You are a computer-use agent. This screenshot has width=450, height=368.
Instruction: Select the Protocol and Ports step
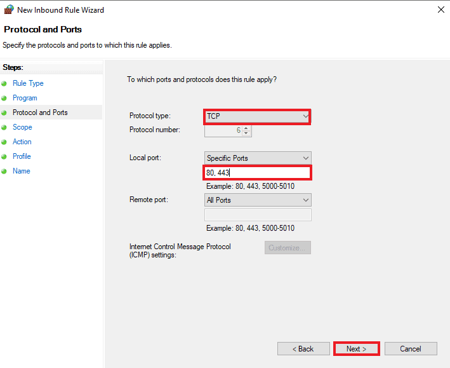tap(40, 112)
